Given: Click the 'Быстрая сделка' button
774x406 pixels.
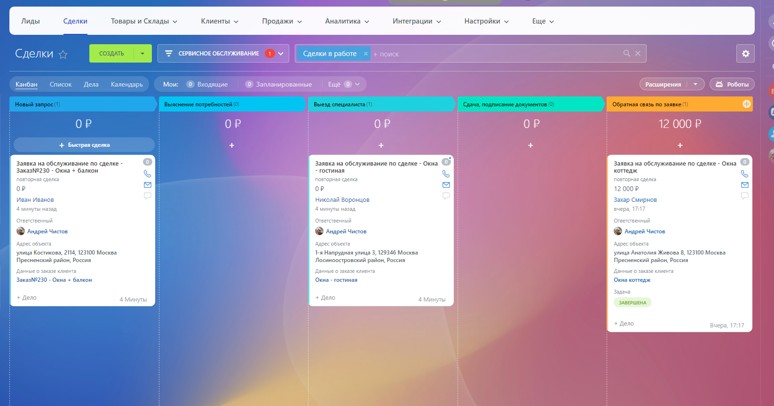Looking at the screenshot, I should (84, 145).
